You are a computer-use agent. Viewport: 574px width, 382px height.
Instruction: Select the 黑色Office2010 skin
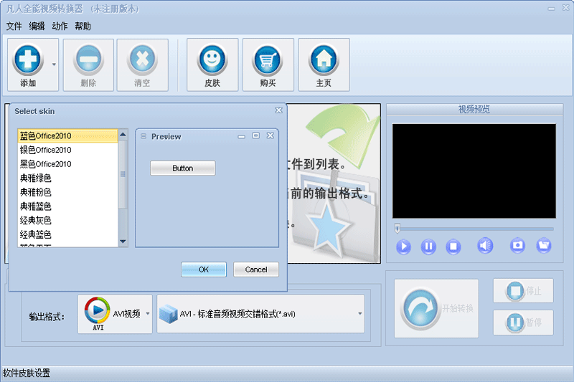(x=67, y=164)
